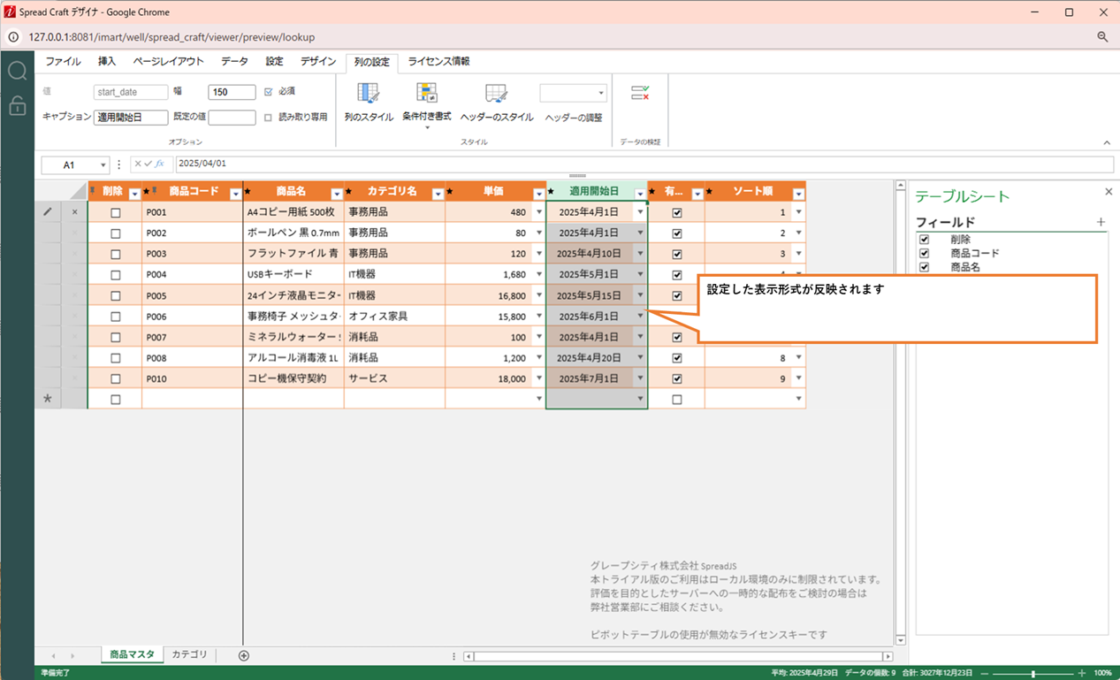1120x680 pixels.
Task: Click the search magnifier icon in left sidebar
Action: pos(17,72)
